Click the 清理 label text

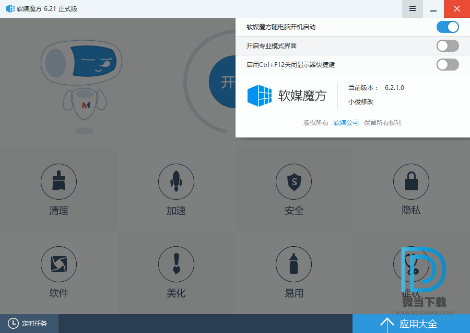58,211
